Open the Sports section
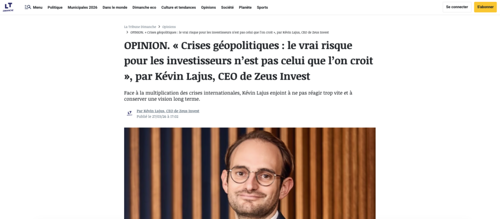 pos(262,7)
